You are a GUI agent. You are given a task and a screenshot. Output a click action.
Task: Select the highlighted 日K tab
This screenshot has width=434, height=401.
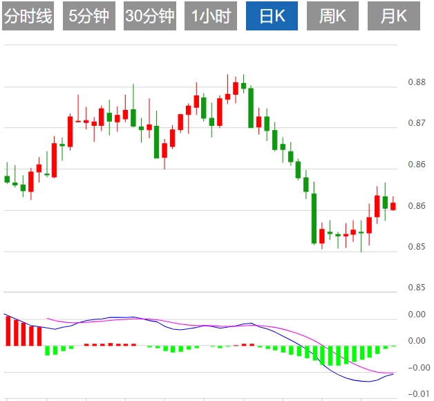[x=272, y=16]
